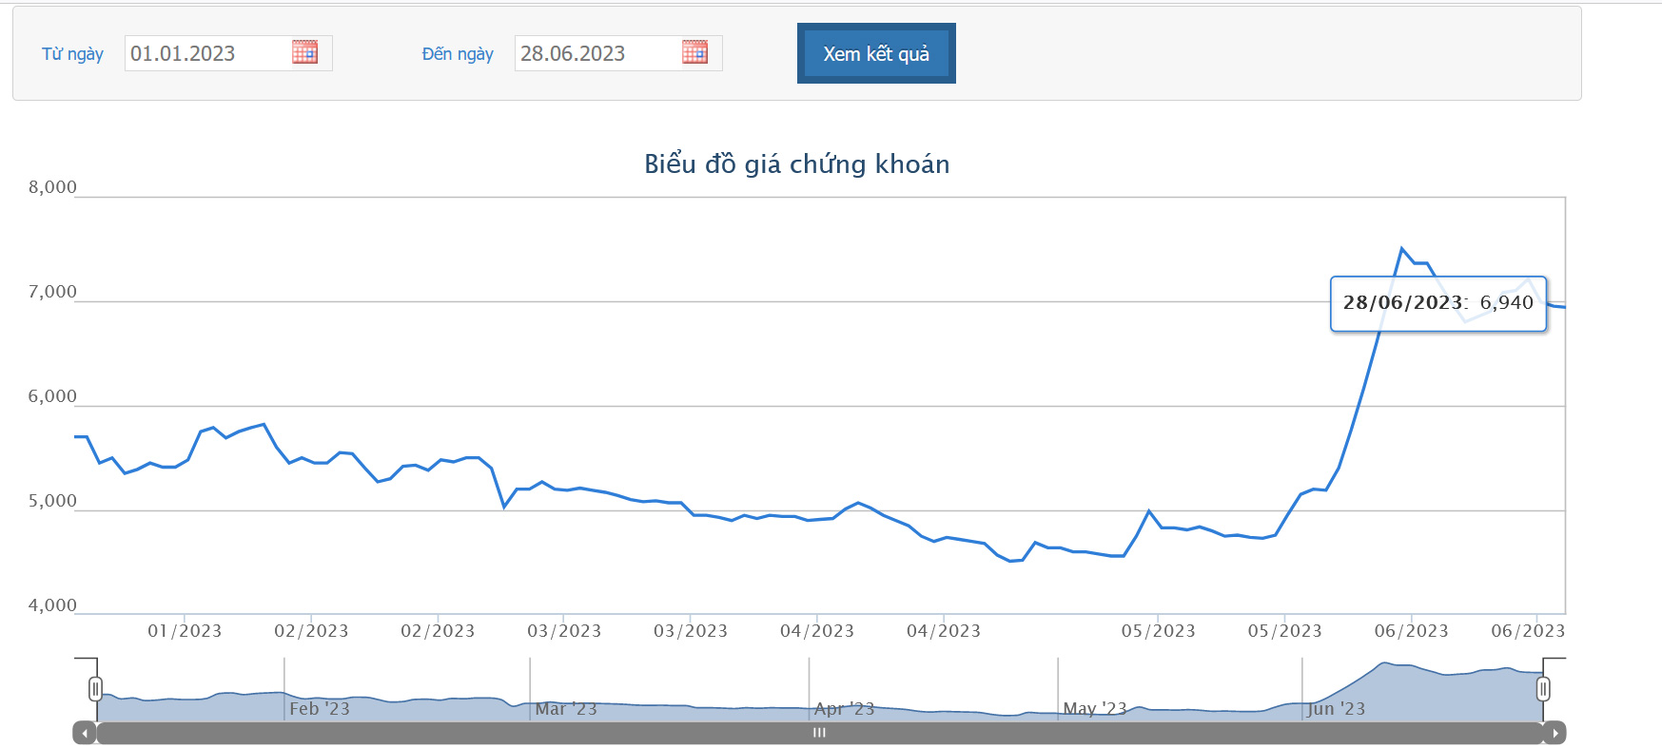Click the navigator scroll-left arrow
The width and height of the screenshot is (1662, 748).
click(x=85, y=733)
